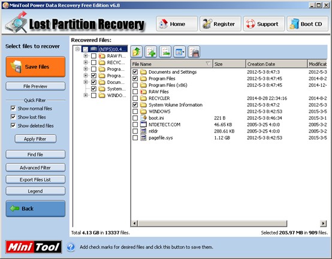The image size is (332, 259).
Task: Toggle Show normal files checkbox
Action: 13,109
